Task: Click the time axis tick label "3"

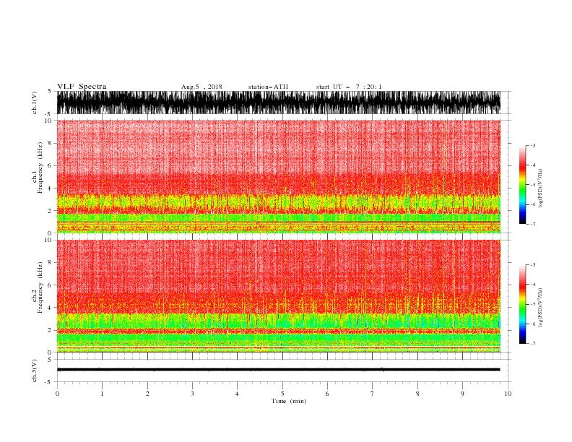Action: pyautogui.click(x=192, y=394)
